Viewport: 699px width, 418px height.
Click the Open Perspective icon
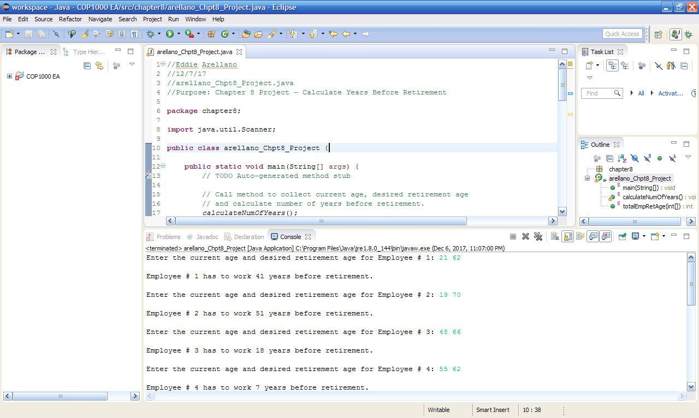click(x=658, y=34)
